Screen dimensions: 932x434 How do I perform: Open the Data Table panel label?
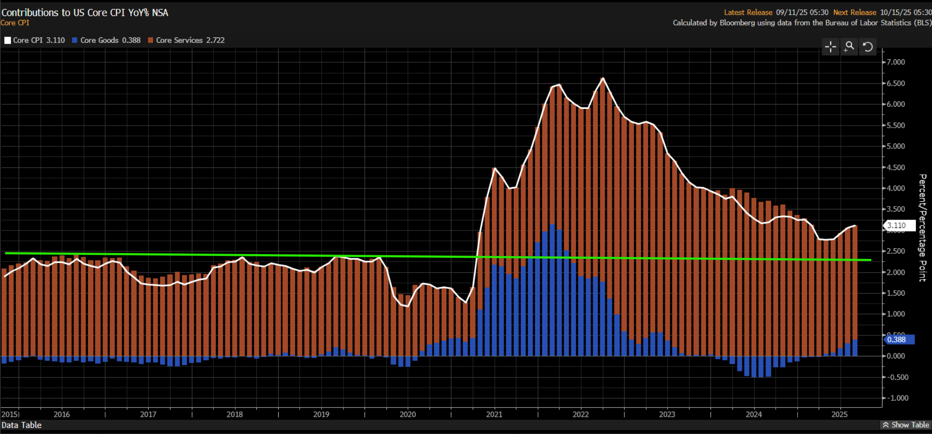pyautogui.click(x=21, y=425)
